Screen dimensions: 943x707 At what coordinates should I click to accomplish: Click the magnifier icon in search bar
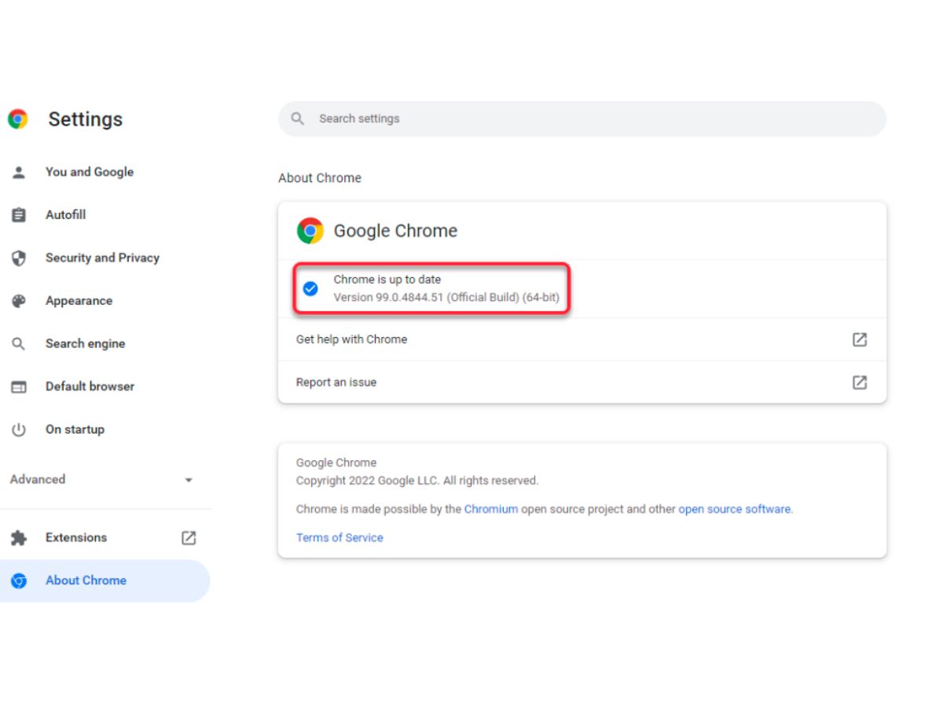pyautogui.click(x=298, y=119)
